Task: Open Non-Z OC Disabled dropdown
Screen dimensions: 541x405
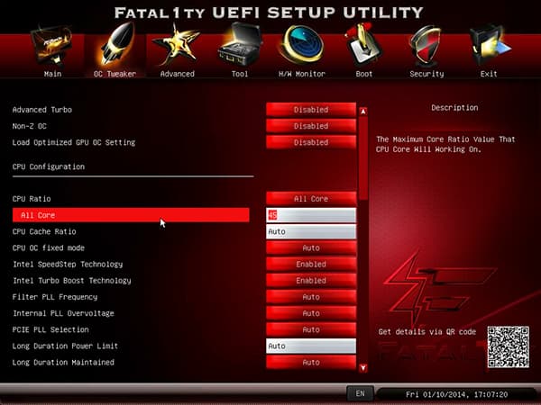Action: pos(311,126)
